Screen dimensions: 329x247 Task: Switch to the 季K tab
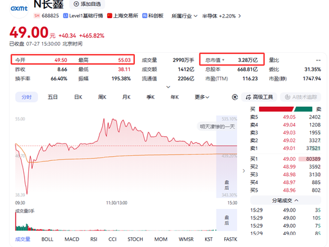click(x=150, y=97)
